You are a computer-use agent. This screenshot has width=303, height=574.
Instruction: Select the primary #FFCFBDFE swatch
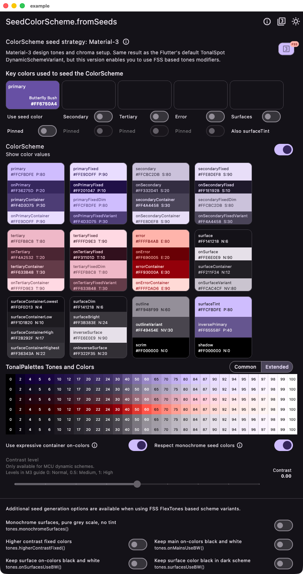pos(36,172)
